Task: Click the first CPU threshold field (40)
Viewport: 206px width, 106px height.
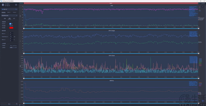Action: pos(11,39)
